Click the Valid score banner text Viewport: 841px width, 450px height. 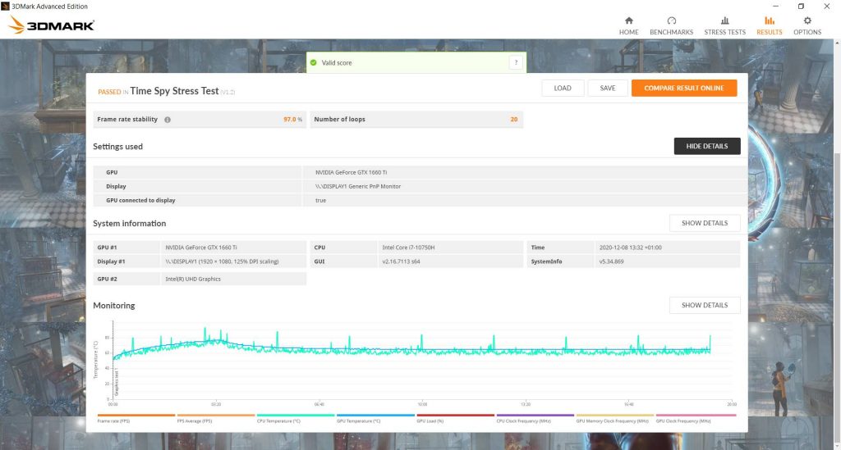pos(336,62)
